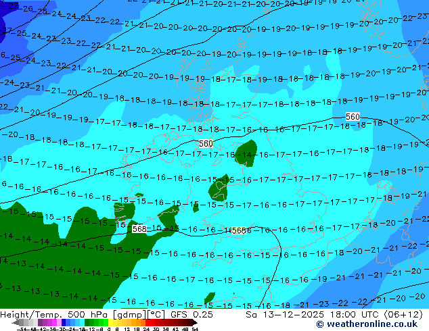The image size is (429, 331).
Task: Click the bright yellow swatch in the legend
Action: pos(110,322)
